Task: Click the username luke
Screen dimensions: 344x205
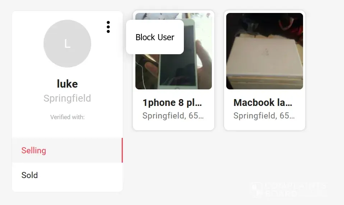Action: point(68,84)
